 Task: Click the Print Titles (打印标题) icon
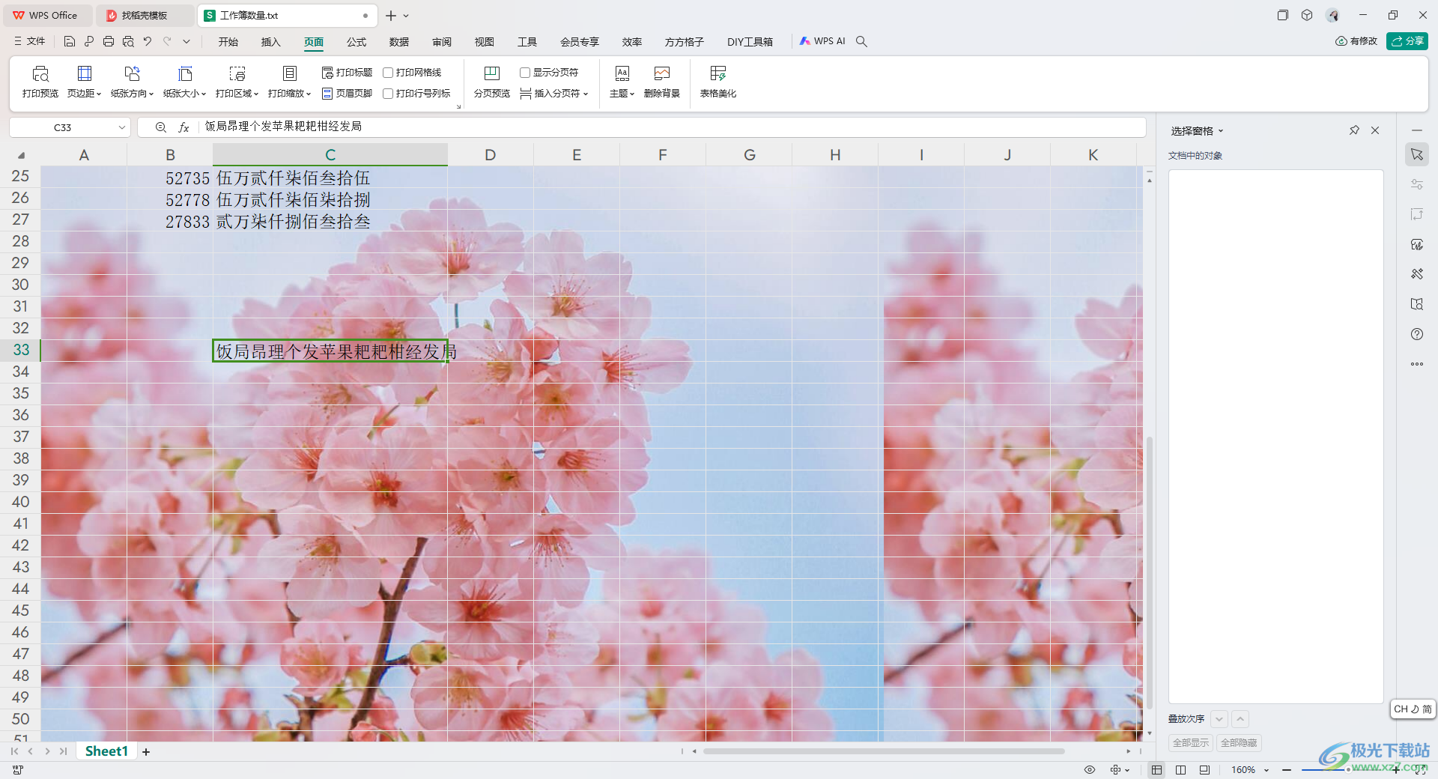[x=327, y=73]
